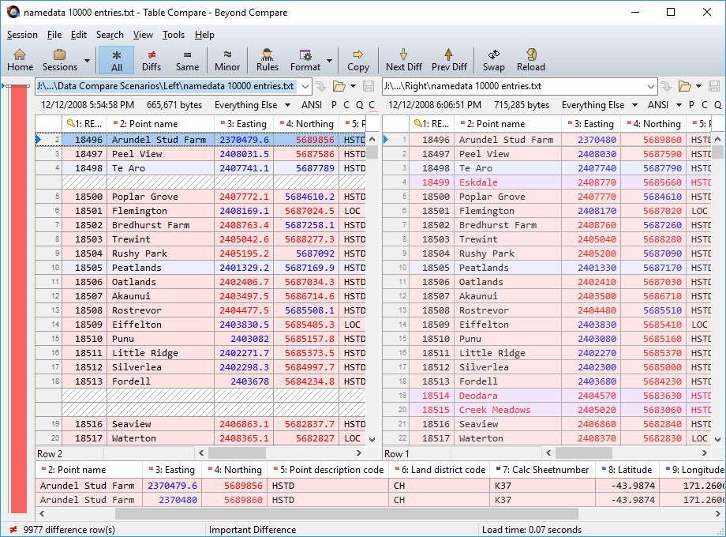Screen dimensions: 726x537
Task: Toggle the Same display filter
Action: (x=187, y=60)
